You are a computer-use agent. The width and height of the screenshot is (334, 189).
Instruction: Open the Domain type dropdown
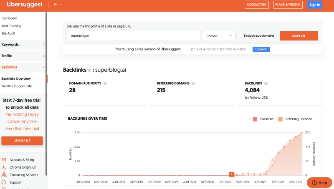pyautogui.click(x=219, y=36)
